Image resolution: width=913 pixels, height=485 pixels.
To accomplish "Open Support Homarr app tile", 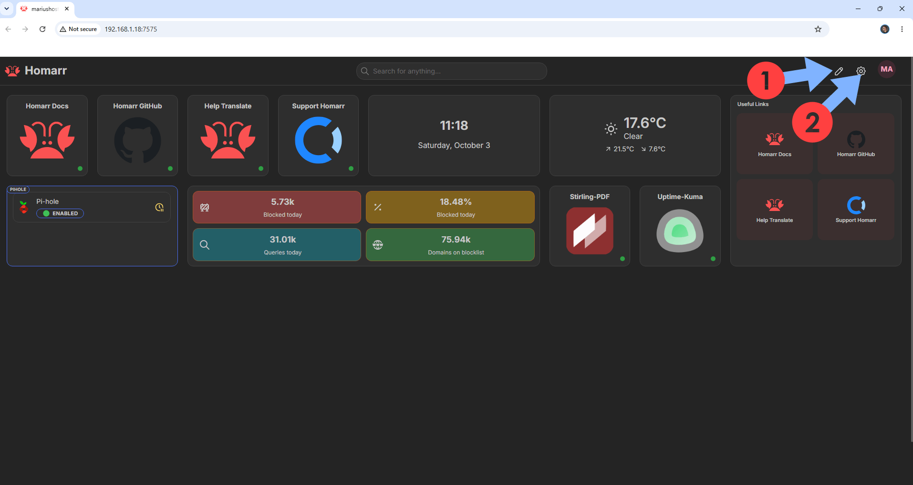I will pyautogui.click(x=318, y=136).
